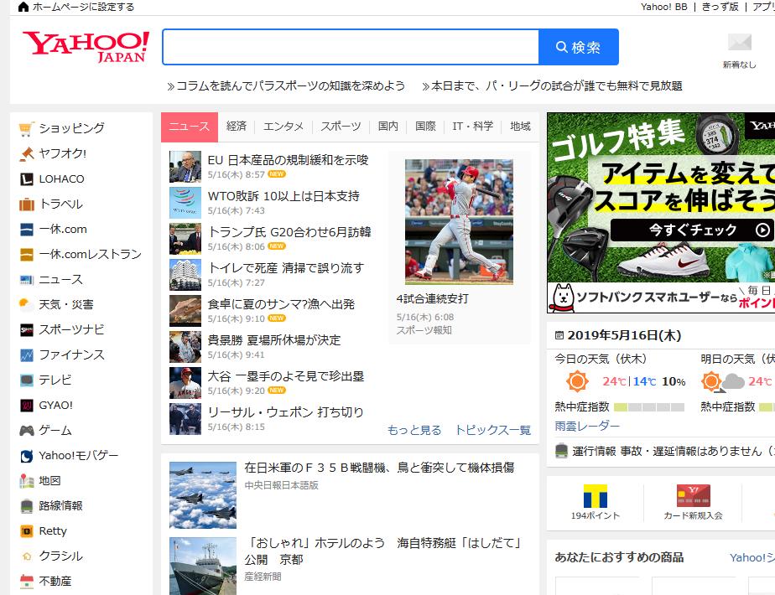The width and height of the screenshot is (775, 595).
Task: Click the weather icon beside 天気・災害
Action: (x=27, y=305)
